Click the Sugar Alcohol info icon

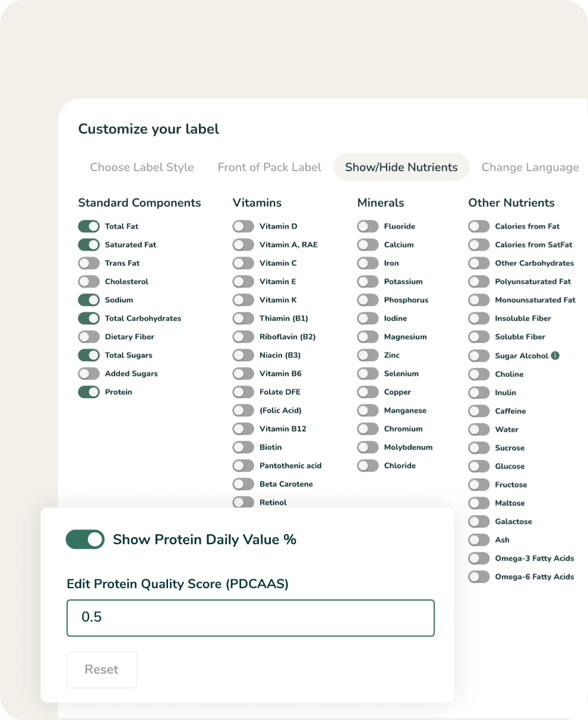555,356
